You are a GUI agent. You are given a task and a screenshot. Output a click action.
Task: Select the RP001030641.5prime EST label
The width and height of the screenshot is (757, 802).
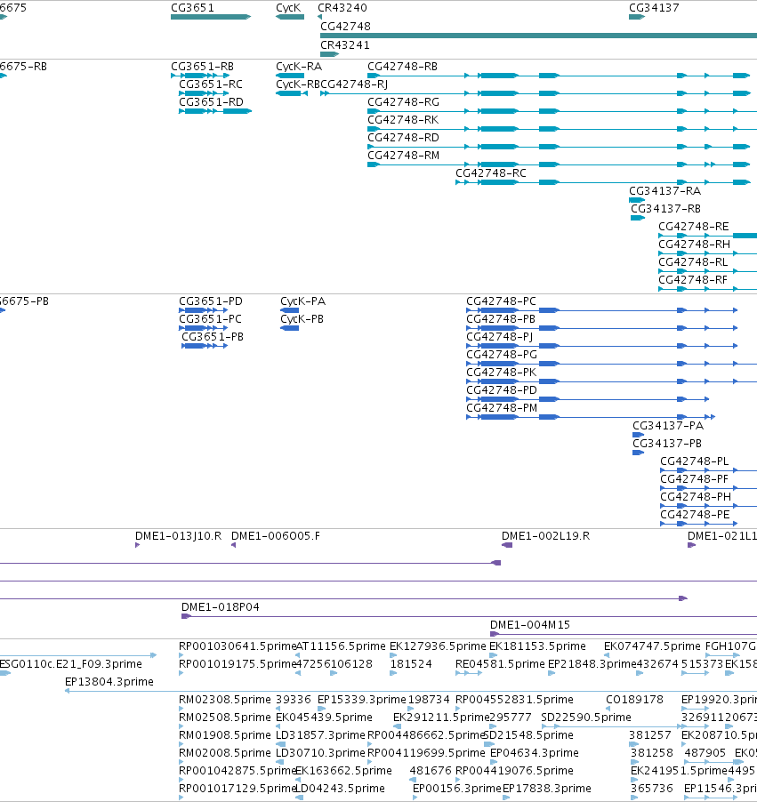238,646
